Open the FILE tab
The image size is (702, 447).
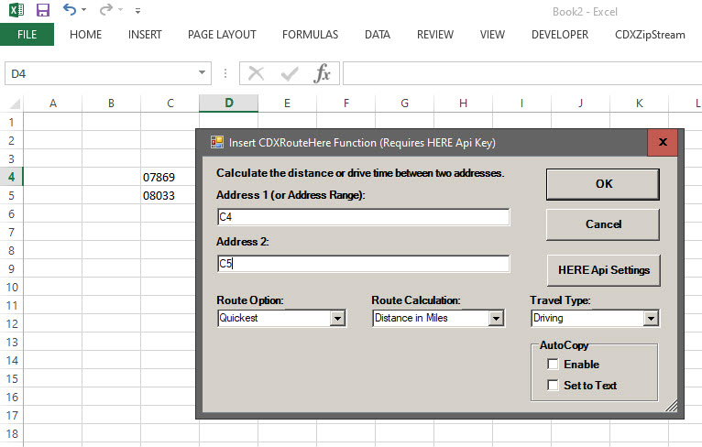pyautogui.click(x=27, y=35)
